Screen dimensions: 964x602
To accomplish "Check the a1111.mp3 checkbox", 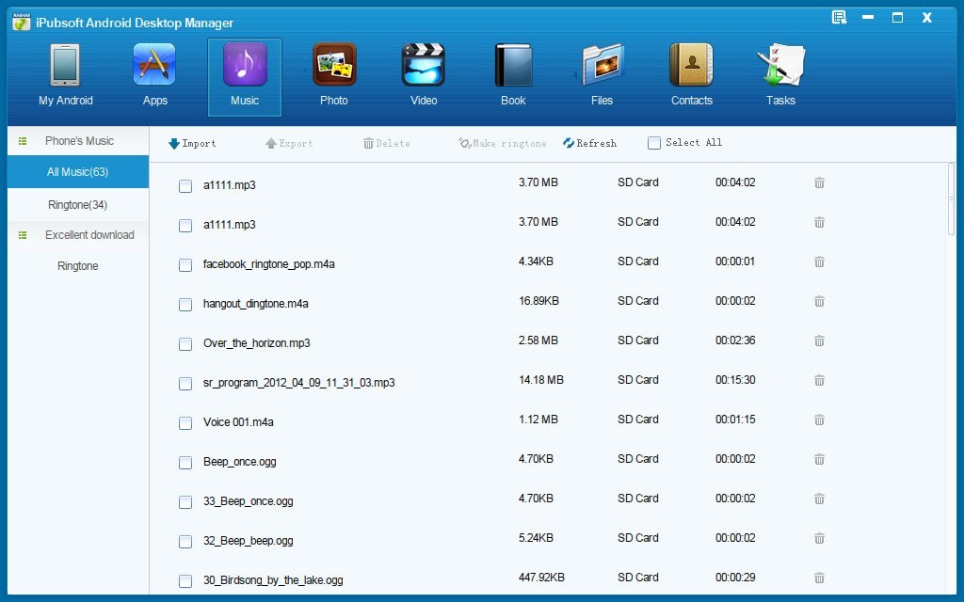I will 185,186.
